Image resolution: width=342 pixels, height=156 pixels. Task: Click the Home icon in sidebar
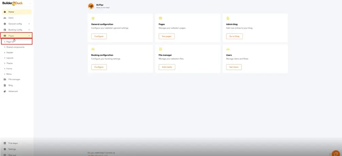pos(5,12)
